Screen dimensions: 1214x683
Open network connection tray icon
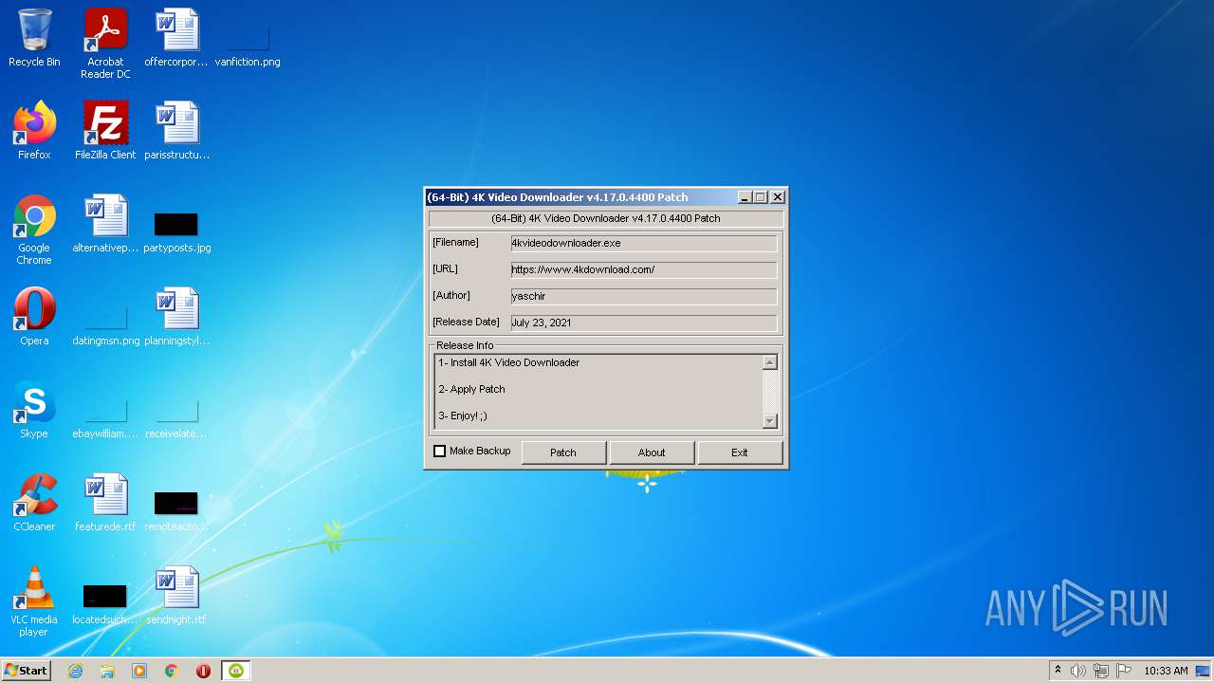(1101, 671)
